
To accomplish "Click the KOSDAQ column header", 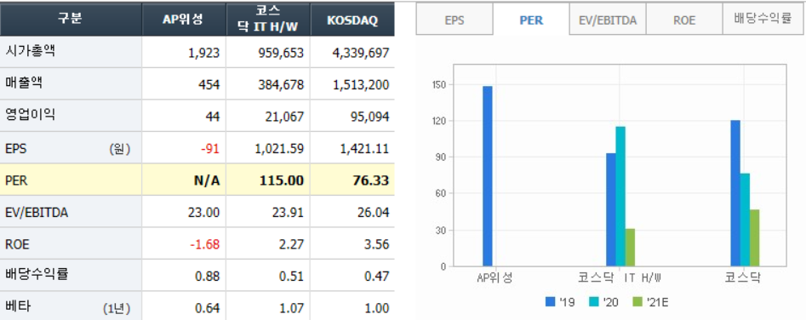I will (352, 19).
